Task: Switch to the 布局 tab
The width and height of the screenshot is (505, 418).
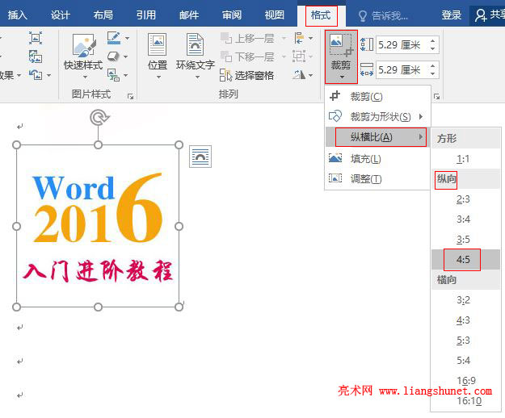Action: pos(103,15)
